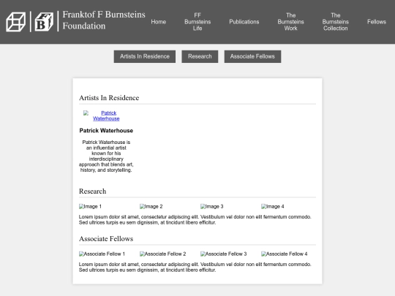This screenshot has width=395, height=296.
Task: Click the Associate Fellow 2 image placeholder
Action: click(162, 254)
